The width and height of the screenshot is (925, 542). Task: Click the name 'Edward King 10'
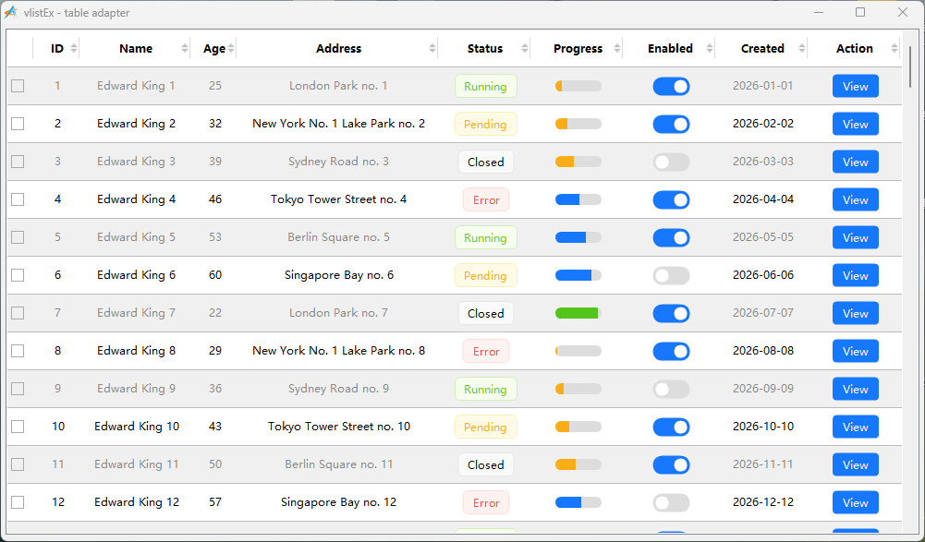click(x=136, y=427)
